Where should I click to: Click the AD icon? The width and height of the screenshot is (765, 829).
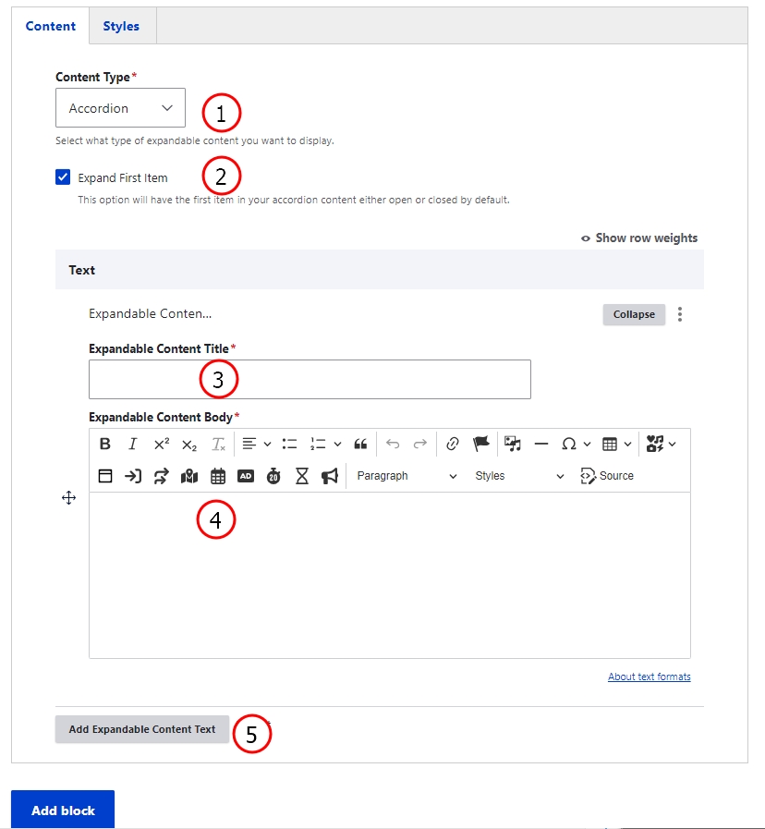(x=246, y=476)
